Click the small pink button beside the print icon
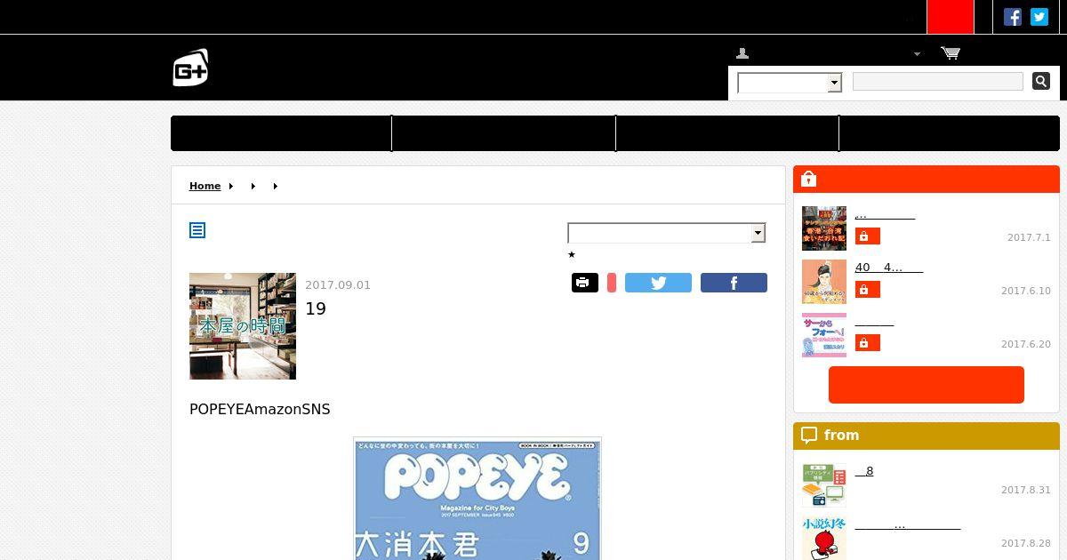1067x560 pixels. tap(612, 283)
